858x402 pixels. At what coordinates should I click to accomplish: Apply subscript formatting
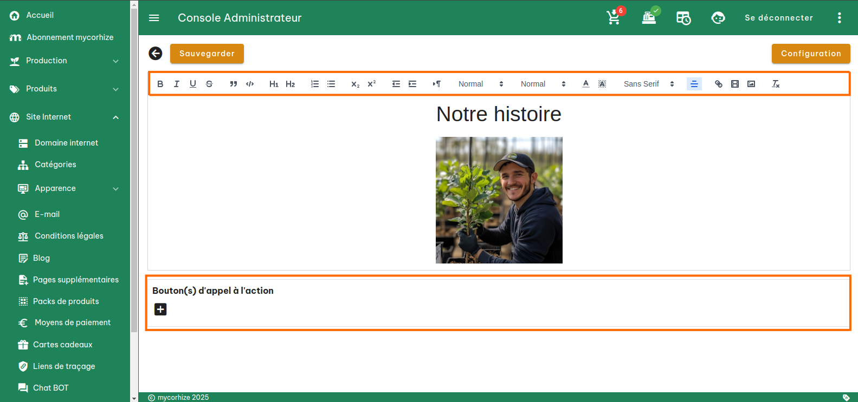356,84
